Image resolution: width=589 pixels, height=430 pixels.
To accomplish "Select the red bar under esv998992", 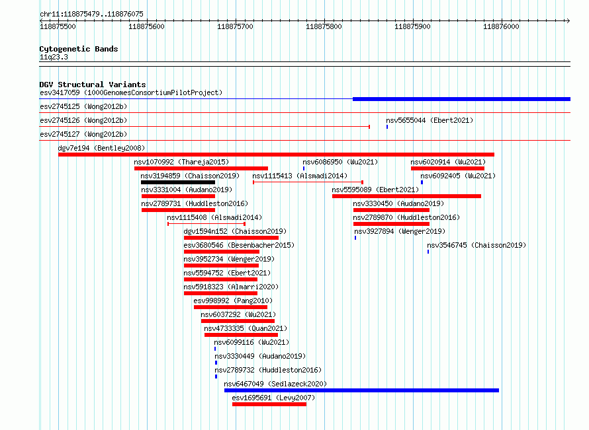I will [x=231, y=307].
